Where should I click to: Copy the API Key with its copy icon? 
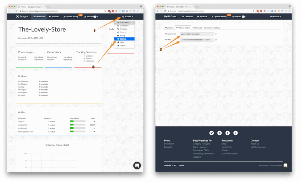216,40
